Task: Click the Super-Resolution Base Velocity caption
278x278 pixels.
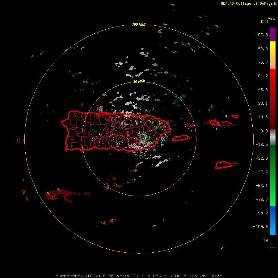Action: 139,276
